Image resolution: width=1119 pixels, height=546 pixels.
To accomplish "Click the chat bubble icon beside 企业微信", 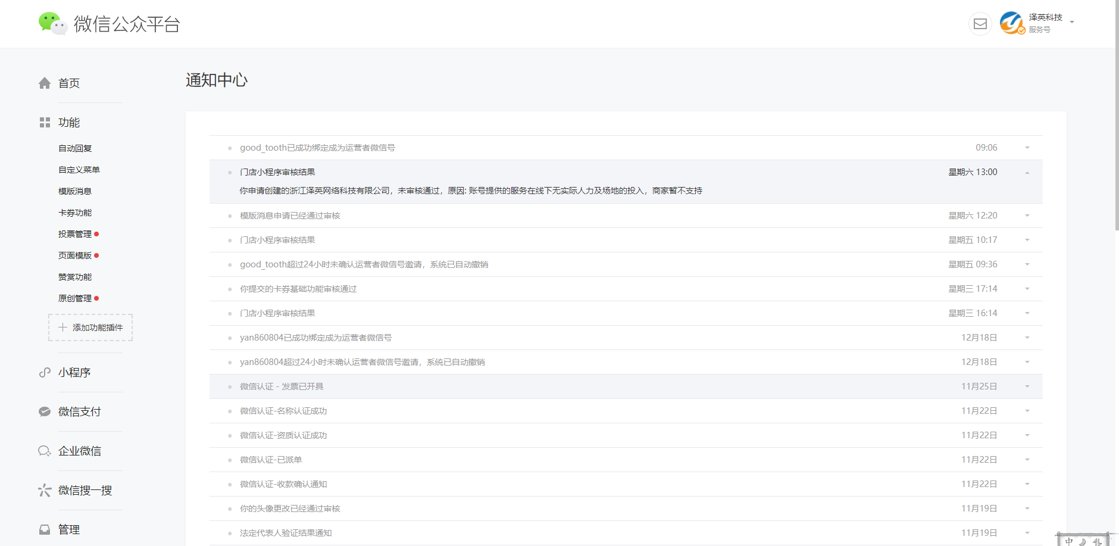I will (45, 451).
